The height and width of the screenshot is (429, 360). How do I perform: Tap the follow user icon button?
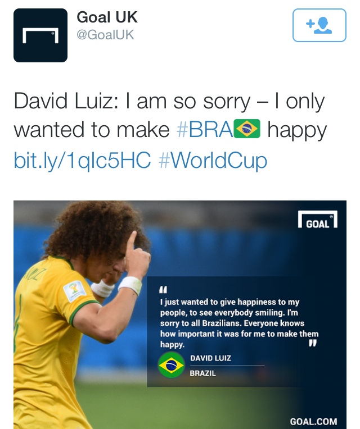[319, 25]
